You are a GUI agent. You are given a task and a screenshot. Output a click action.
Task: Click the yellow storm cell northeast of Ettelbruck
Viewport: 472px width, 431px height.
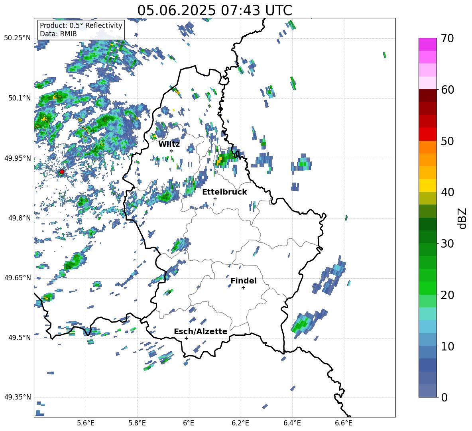tap(221, 160)
